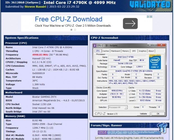Click Slot #1 Module G.Skill entry
Image resolution: width=174 pixels, height=140 pixels.
[47, 135]
